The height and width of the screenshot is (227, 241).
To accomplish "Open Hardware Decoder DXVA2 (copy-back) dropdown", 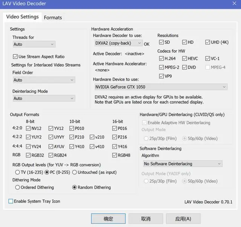I will [x=118, y=43].
